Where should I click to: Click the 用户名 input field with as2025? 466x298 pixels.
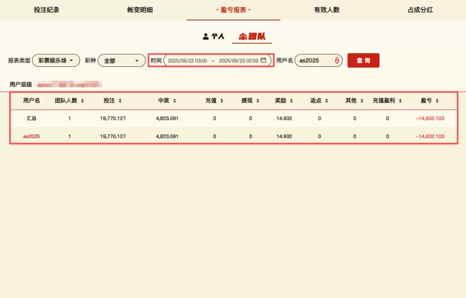[x=314, y=61]
